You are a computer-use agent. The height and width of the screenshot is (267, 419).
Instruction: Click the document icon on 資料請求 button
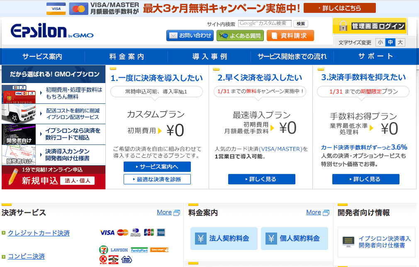[274, 36]
